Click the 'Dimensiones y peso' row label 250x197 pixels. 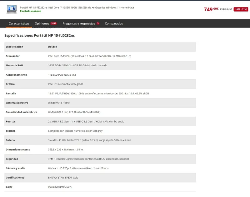[x=18, y=149]
